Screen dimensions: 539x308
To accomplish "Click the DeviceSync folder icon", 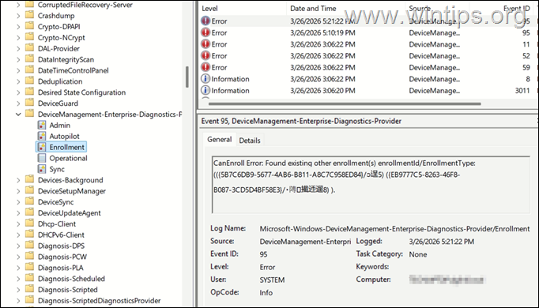I will (30, 202).
